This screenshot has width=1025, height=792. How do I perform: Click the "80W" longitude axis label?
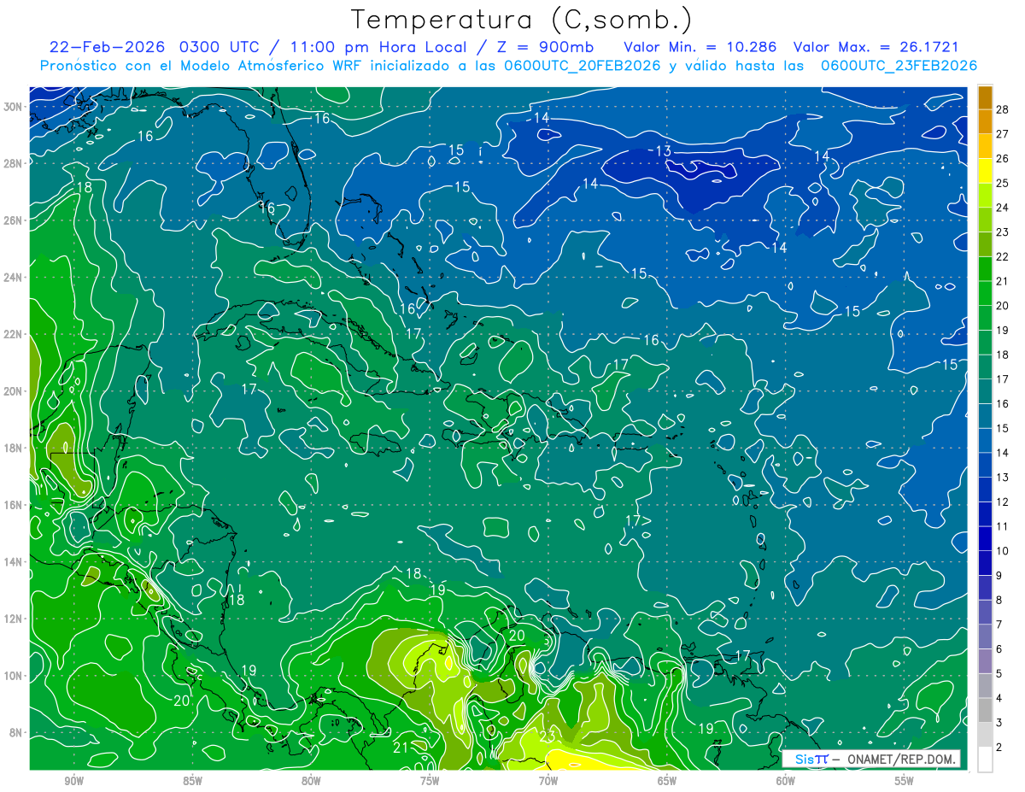(311, 781)
